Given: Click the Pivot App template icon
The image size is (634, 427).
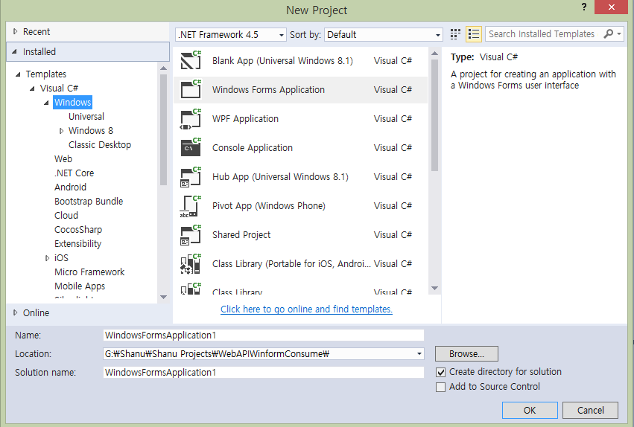Looking at the screenshot, I should pyautogui.click(x=191, y=206).
